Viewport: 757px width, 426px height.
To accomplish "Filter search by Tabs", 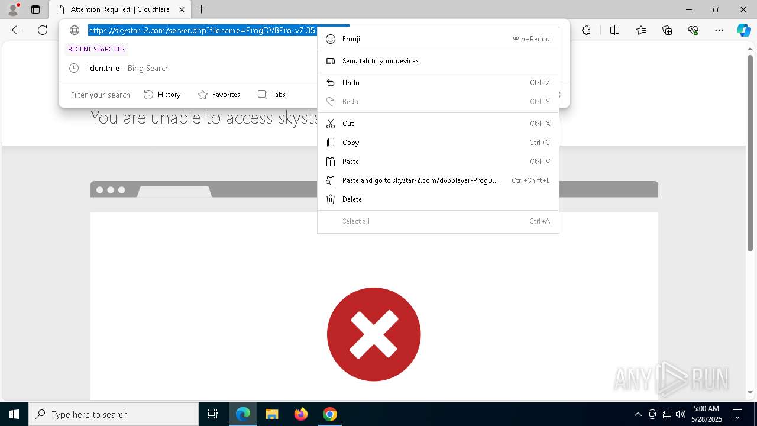I will pos(271,95).
